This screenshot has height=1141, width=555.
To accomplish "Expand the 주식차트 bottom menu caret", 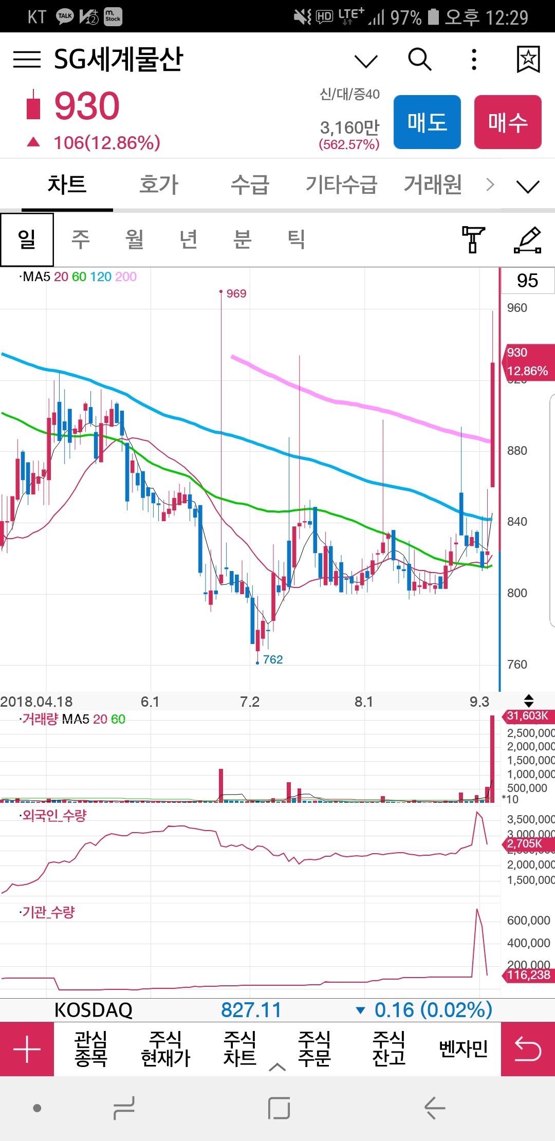I will [277, 1068].
